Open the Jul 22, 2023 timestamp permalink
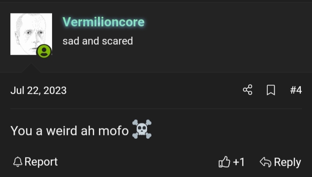 coord(38,91)
